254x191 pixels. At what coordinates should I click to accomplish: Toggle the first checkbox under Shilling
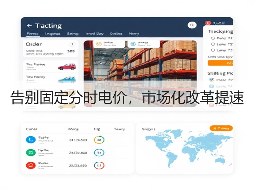(x=211, y=80)
